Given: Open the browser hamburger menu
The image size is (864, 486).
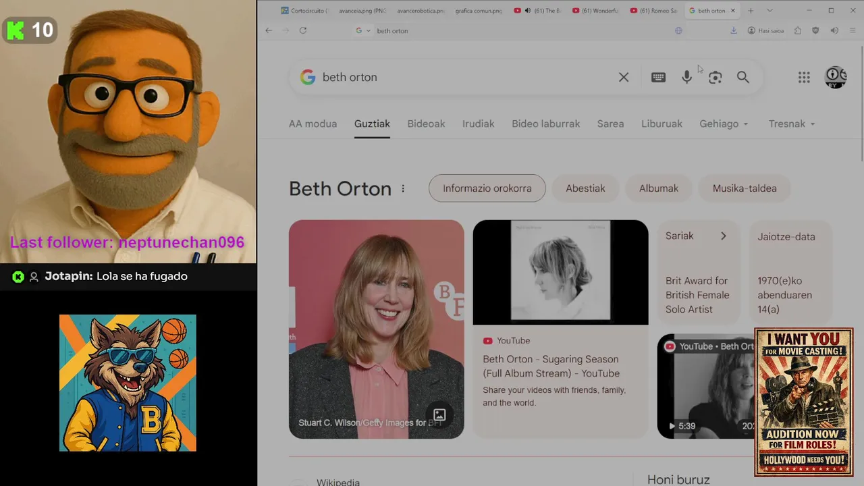Looking at the screenshot, I should [x=853, y=30].
